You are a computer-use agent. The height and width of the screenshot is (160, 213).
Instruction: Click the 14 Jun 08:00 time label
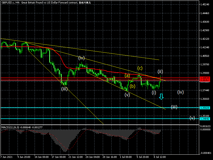[x=42, y=157]
